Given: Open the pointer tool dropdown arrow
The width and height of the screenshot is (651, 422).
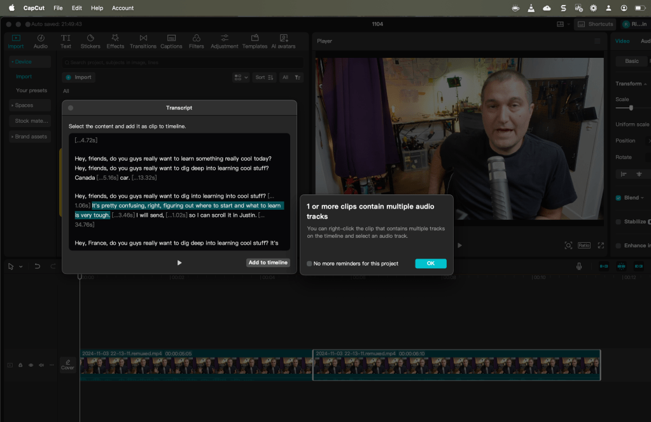Looking at the screenshot, I should click(x=21, y=266).
